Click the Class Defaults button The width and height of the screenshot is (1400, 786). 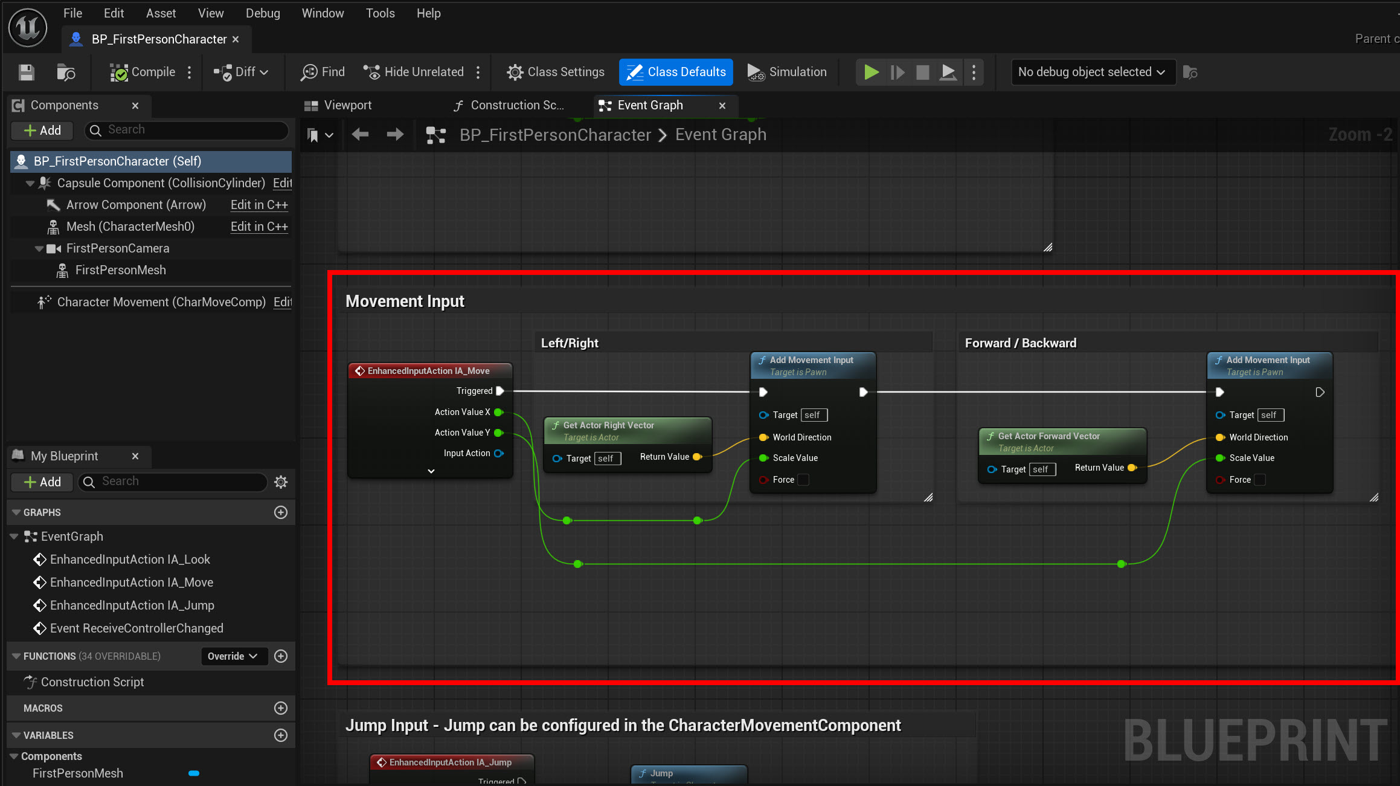tap(676, 72)
